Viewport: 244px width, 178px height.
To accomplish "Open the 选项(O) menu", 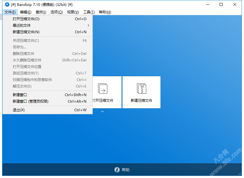I will [x=56, y=12].
